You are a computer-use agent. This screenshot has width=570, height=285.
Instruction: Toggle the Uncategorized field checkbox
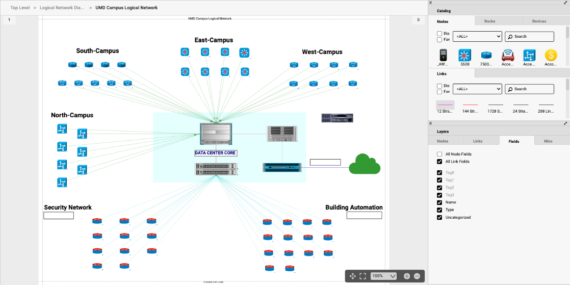(x=439, y=217)
